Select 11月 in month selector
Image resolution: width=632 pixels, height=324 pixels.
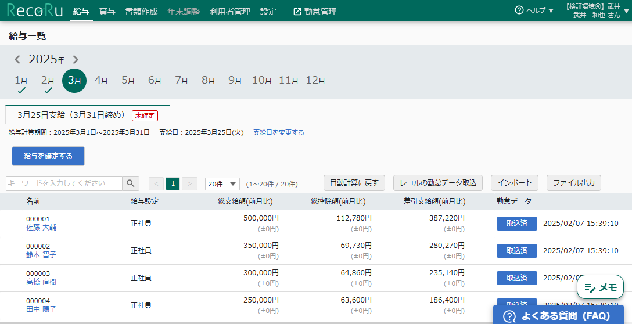coord(289,80)
